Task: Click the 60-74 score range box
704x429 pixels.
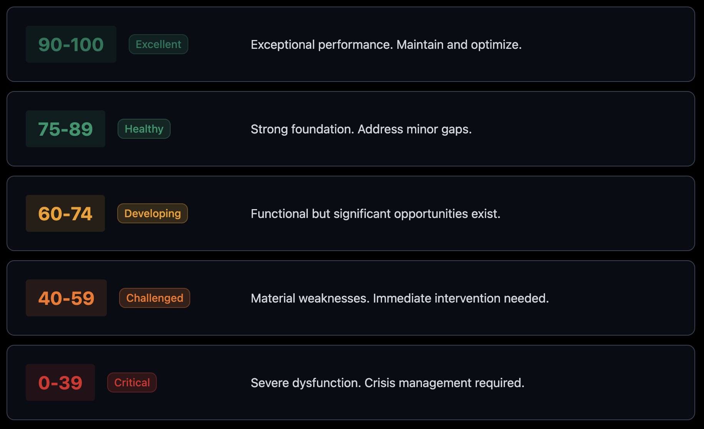Action: 65,213
